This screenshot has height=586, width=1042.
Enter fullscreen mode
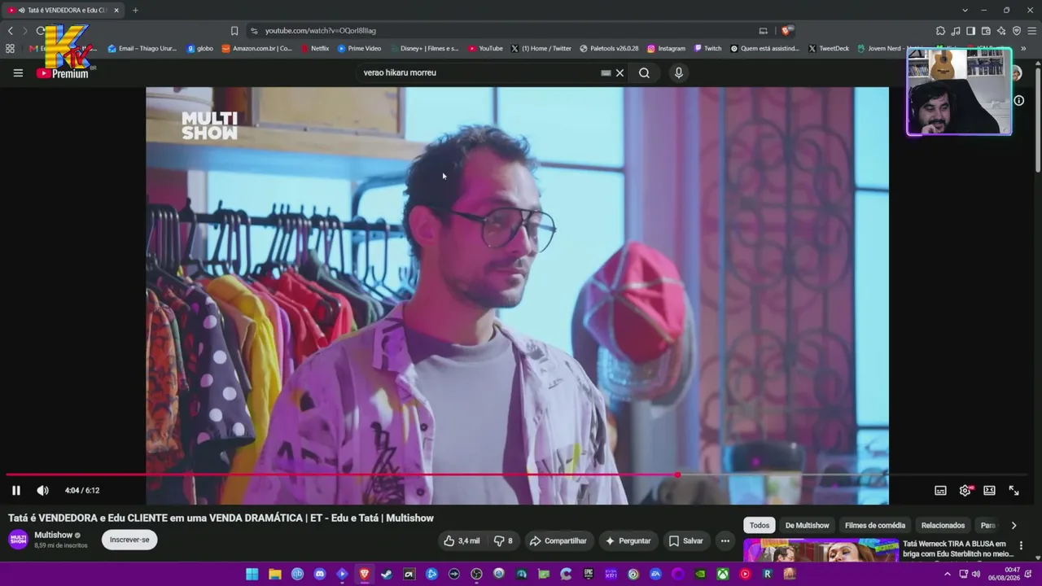(x=1014, y=490)
